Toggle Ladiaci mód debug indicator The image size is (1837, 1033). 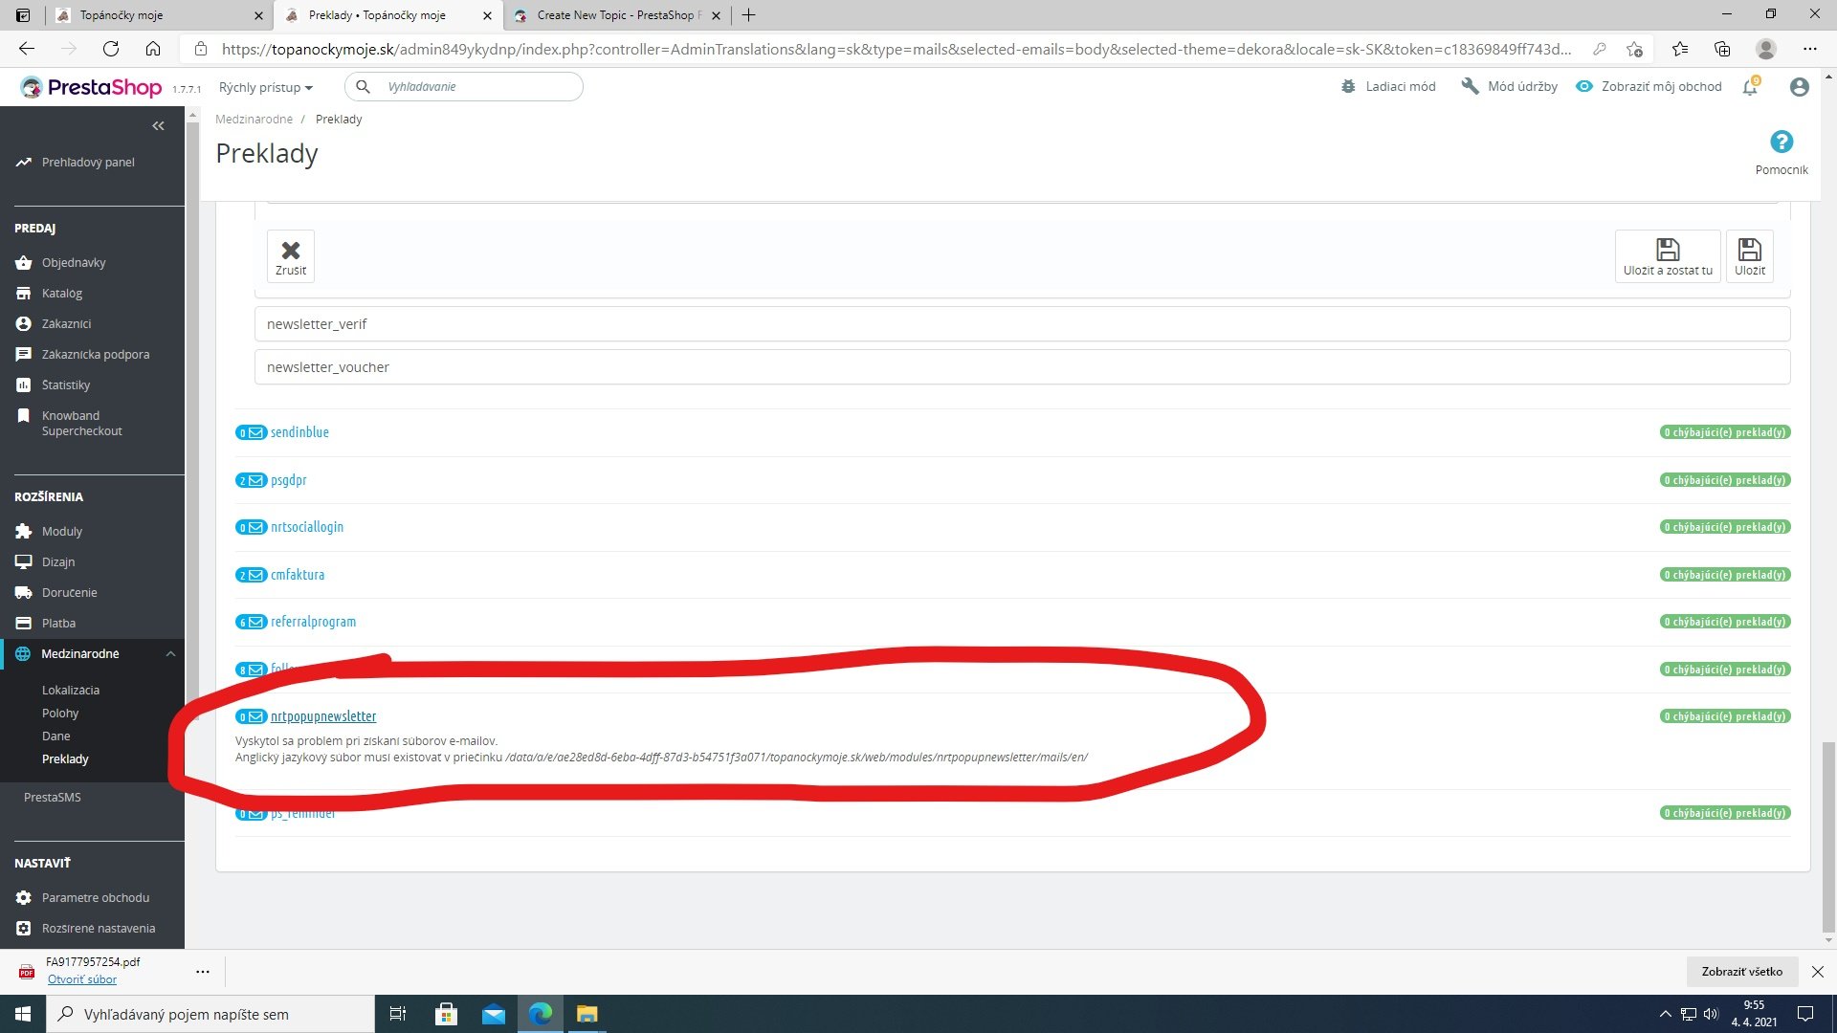tap(1389, 86)
